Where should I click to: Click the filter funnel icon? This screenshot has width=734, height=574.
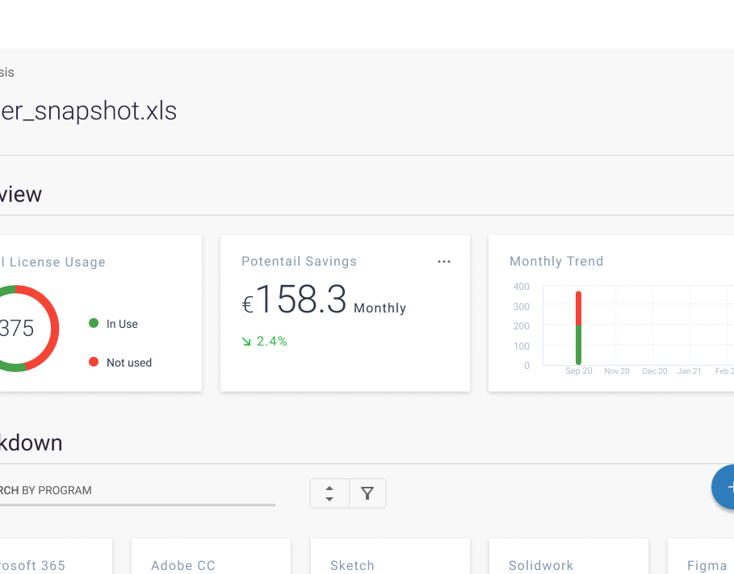tap(367, 493)
